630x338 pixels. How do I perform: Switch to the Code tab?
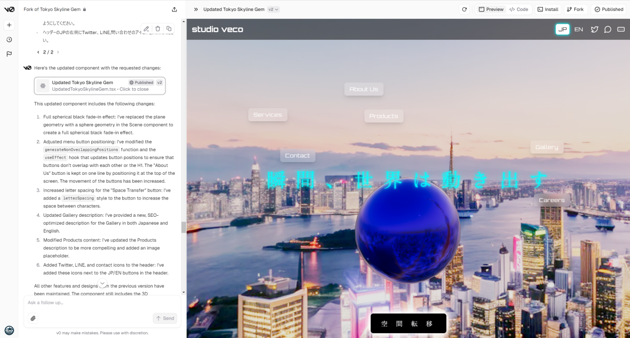click(518, 9)
